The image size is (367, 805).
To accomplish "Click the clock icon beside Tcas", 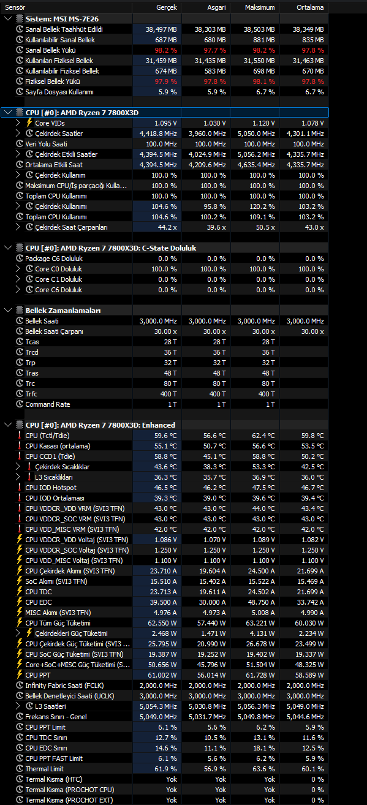I will tap(19, 342).
